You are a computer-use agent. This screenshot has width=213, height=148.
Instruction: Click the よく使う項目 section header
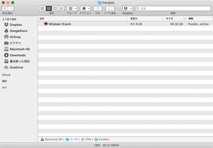coord(9,19)
